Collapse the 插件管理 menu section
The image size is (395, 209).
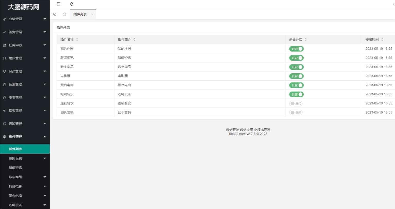(x=25, y=137)
